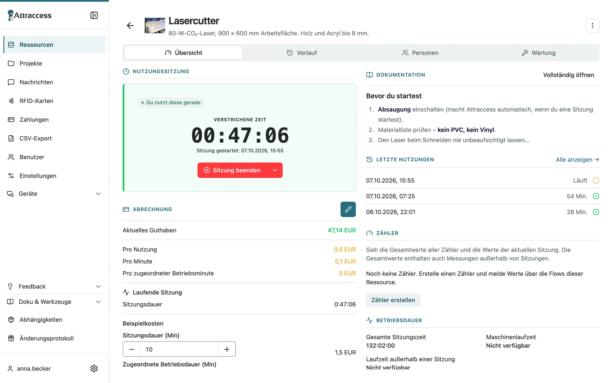This screenshot has width=613, height=383.
Task: Expand the Geräte section
Action: 54,194
